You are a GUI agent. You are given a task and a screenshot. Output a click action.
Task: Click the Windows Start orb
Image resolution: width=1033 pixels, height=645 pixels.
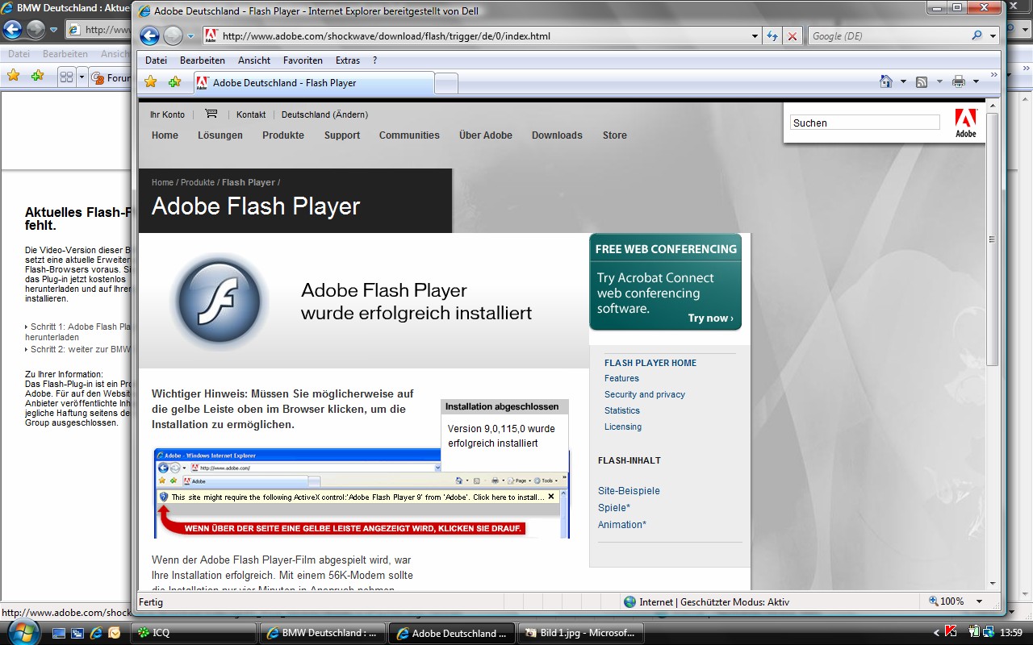[x=22, y=631]
